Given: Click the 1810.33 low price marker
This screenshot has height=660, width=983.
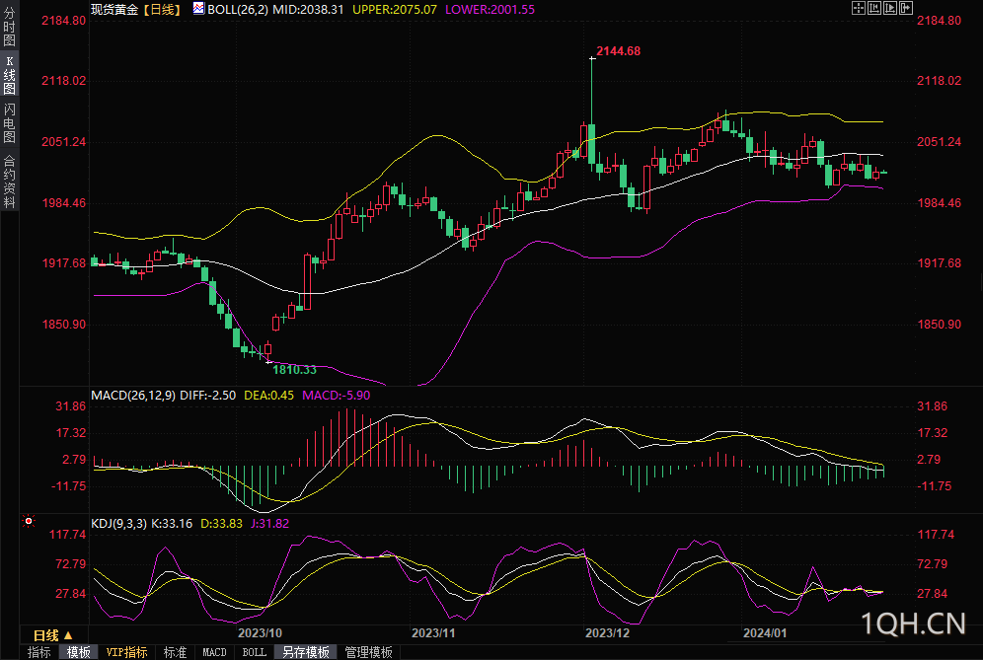Looking at the screenshot, I should [x=294, y=370].
